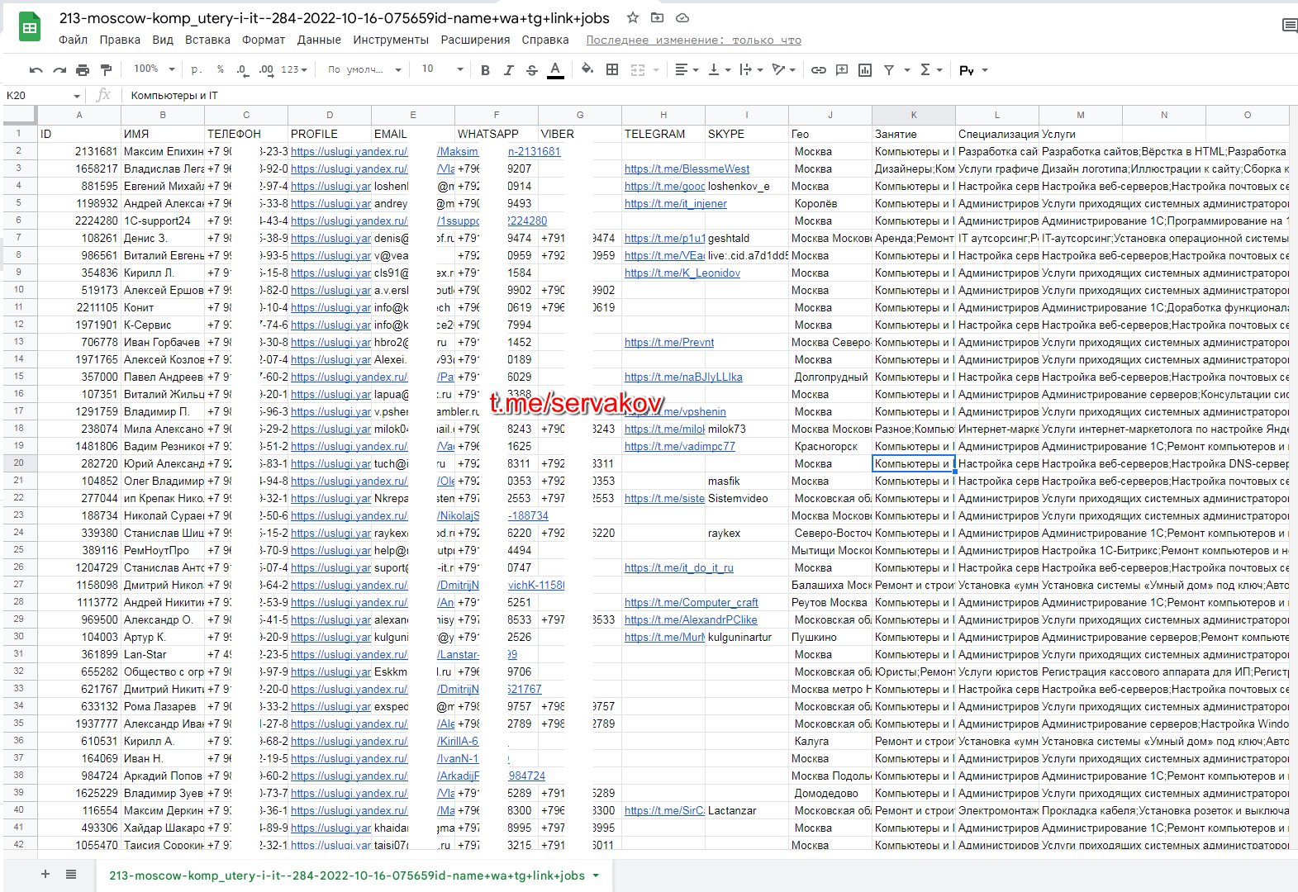Open the t.me/Computer_craft link

(692, 603)
